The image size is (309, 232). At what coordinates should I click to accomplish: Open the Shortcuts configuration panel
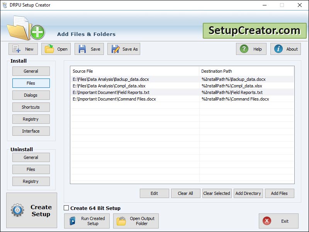pos(31,107)
